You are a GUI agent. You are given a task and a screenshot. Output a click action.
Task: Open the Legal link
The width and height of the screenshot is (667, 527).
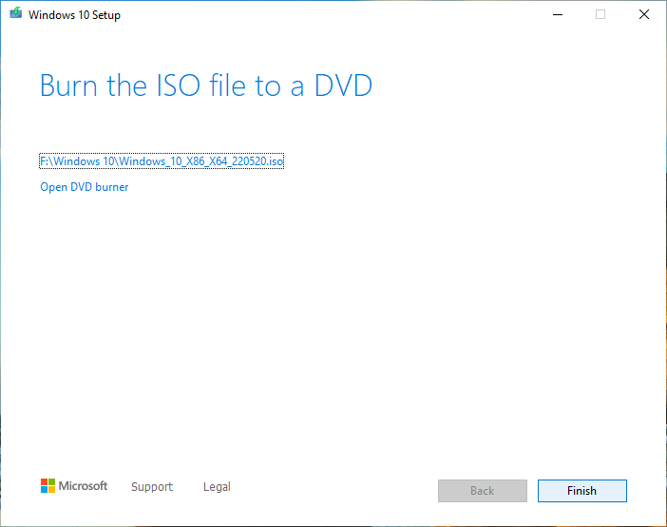(217, 487)
